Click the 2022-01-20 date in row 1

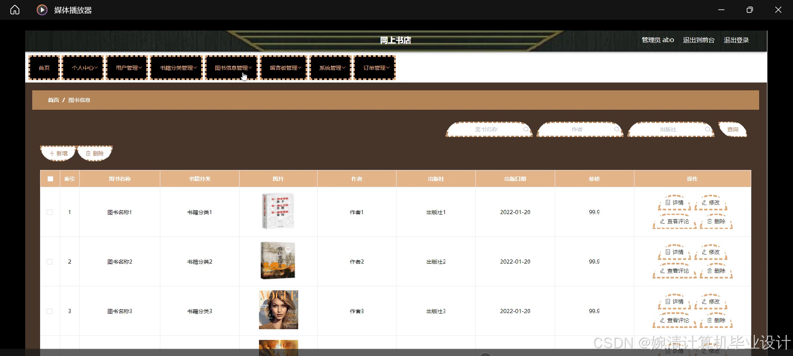[x=515, y=212]
